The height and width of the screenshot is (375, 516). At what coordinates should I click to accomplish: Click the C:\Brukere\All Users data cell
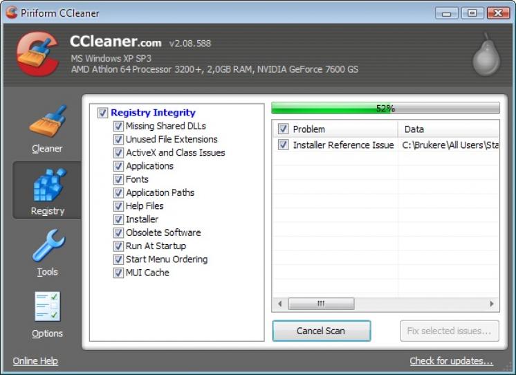(450, 145)
